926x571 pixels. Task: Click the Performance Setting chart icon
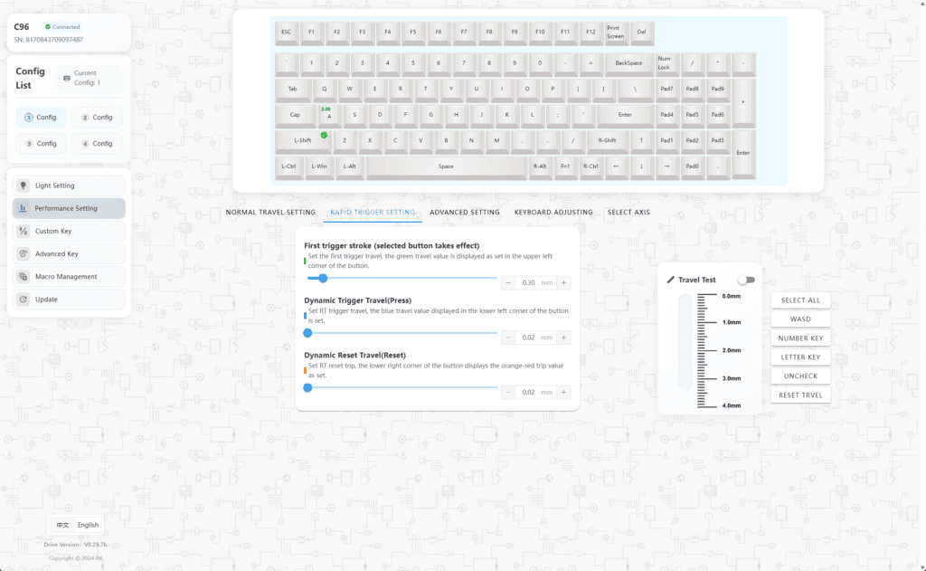[x=23, y=208]
